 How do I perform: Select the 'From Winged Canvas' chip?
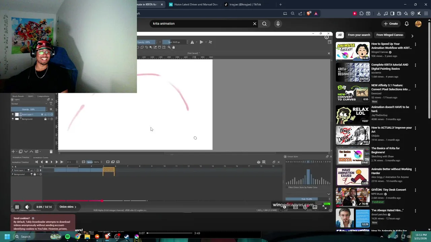coord(390,35)
